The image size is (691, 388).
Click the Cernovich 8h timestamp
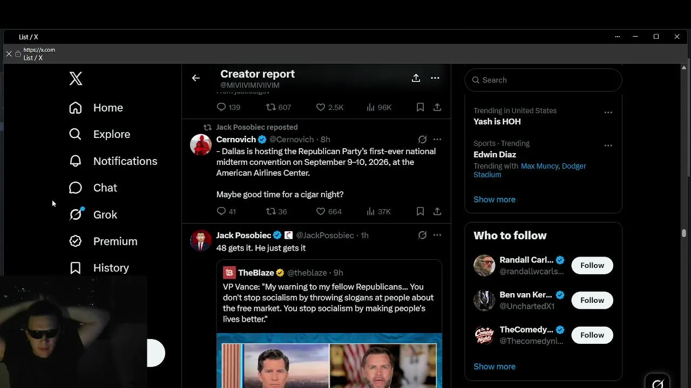(x=326, y=140)
